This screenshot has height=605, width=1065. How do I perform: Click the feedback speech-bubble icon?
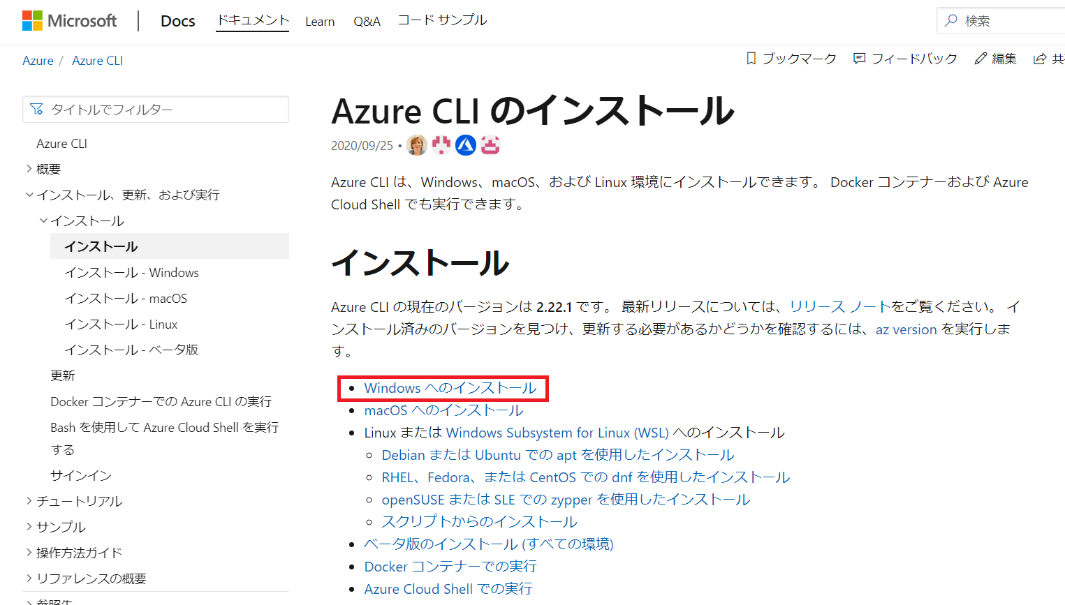860,59
